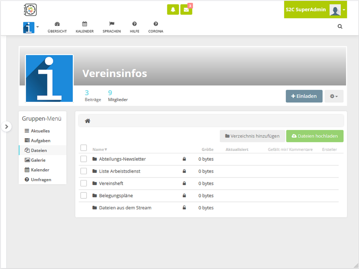Check the Liste Arbeitsdienst row checkbox
This screenshot has height=269, width=359.
tap(84, 171)
